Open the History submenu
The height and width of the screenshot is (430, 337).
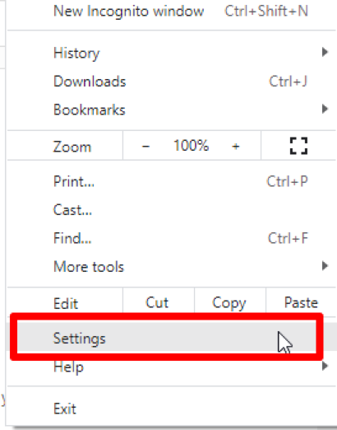[171, 53]
